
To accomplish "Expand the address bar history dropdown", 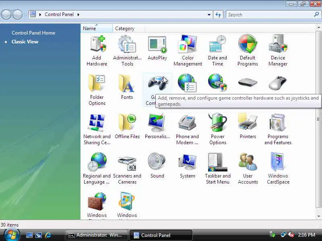I will (x=209, y=14).
